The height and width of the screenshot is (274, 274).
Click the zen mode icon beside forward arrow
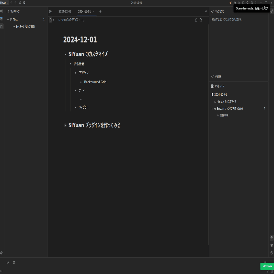(20, 3)
